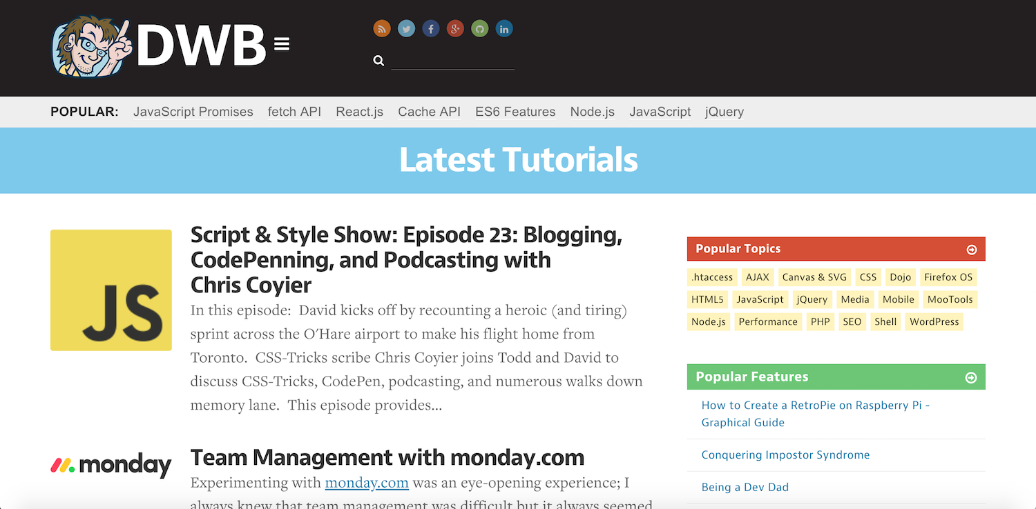The width and height of the screenshot is (1036, 509).
Task: Open the Node.js link in popular bar
Action: (593, 112)
